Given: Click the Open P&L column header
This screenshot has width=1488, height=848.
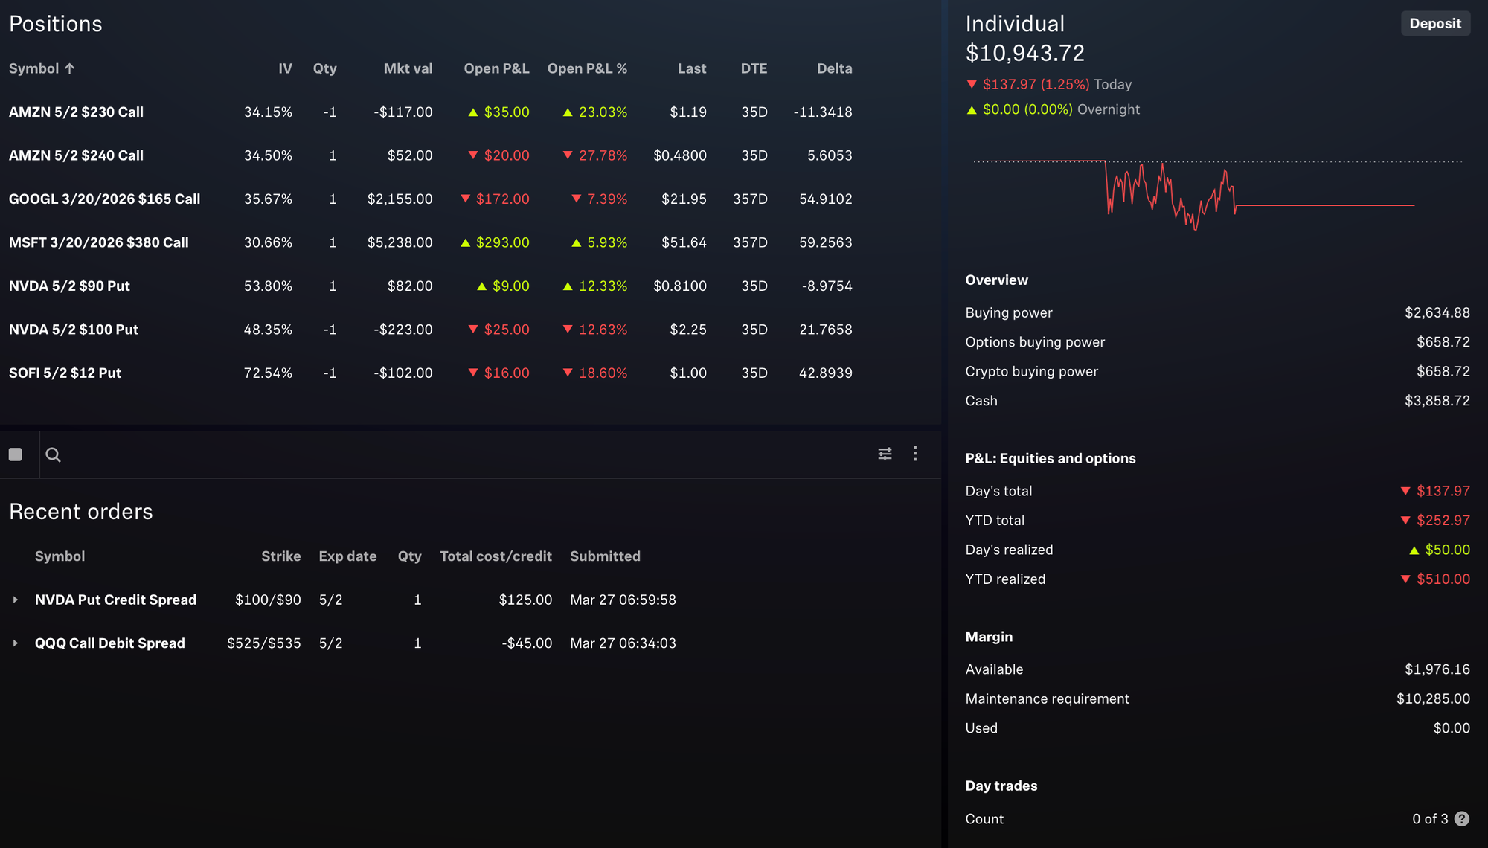Looking at the screenshot, I should pos(496,68).
